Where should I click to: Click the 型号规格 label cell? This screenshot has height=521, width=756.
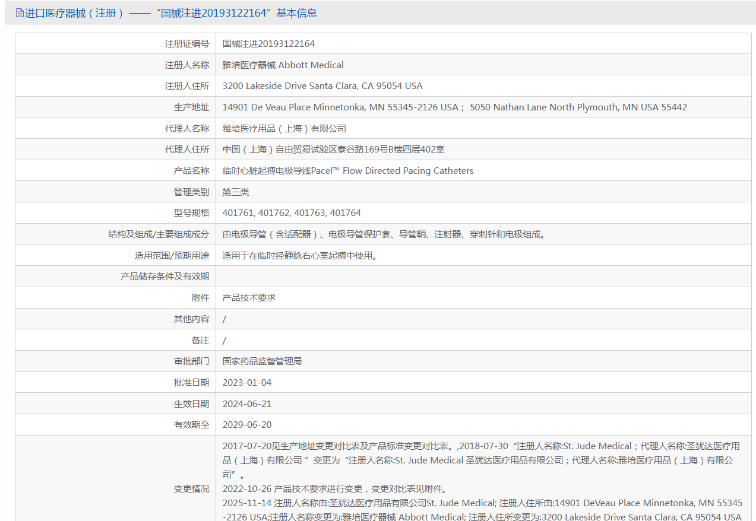click(x=116, y=213)
